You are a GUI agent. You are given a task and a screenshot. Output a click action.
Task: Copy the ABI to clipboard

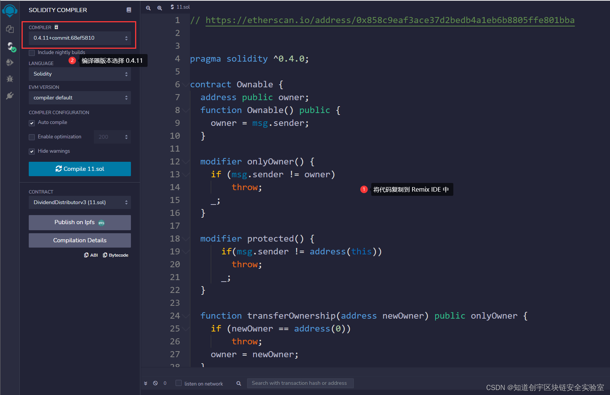point(91,255)
